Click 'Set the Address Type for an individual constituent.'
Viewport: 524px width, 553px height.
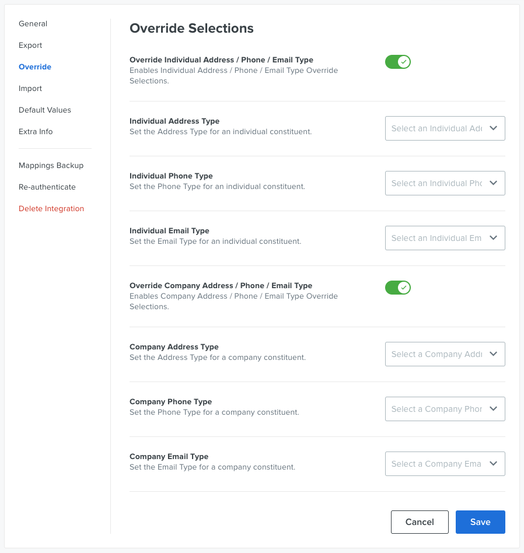point(221,132)
